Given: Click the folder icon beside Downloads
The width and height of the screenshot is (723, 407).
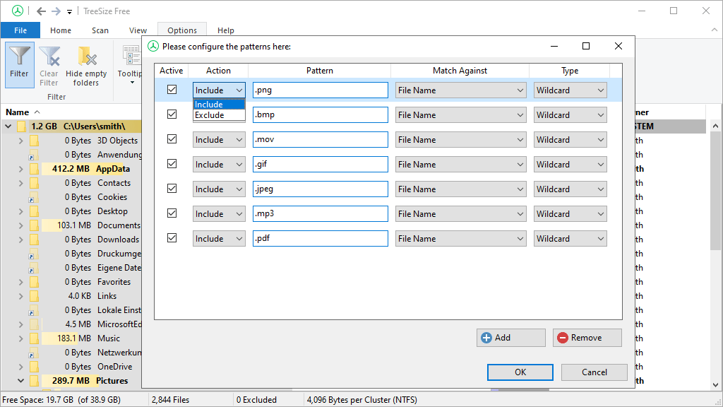Looking at the screenshot, I should [34, 240].
